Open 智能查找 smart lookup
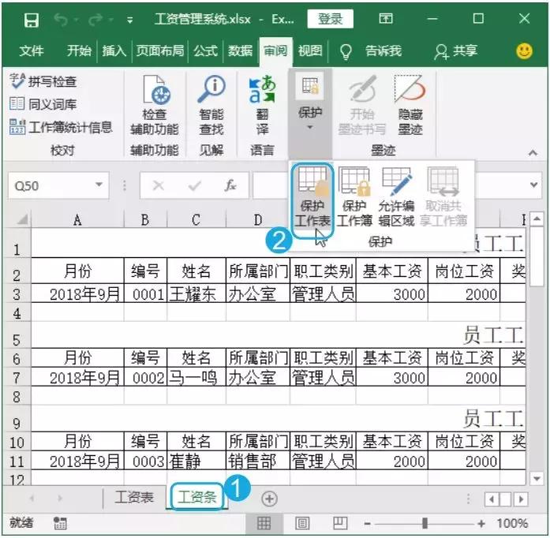The height and width of the screenshot is (538, 550). (x=211, y=105)
